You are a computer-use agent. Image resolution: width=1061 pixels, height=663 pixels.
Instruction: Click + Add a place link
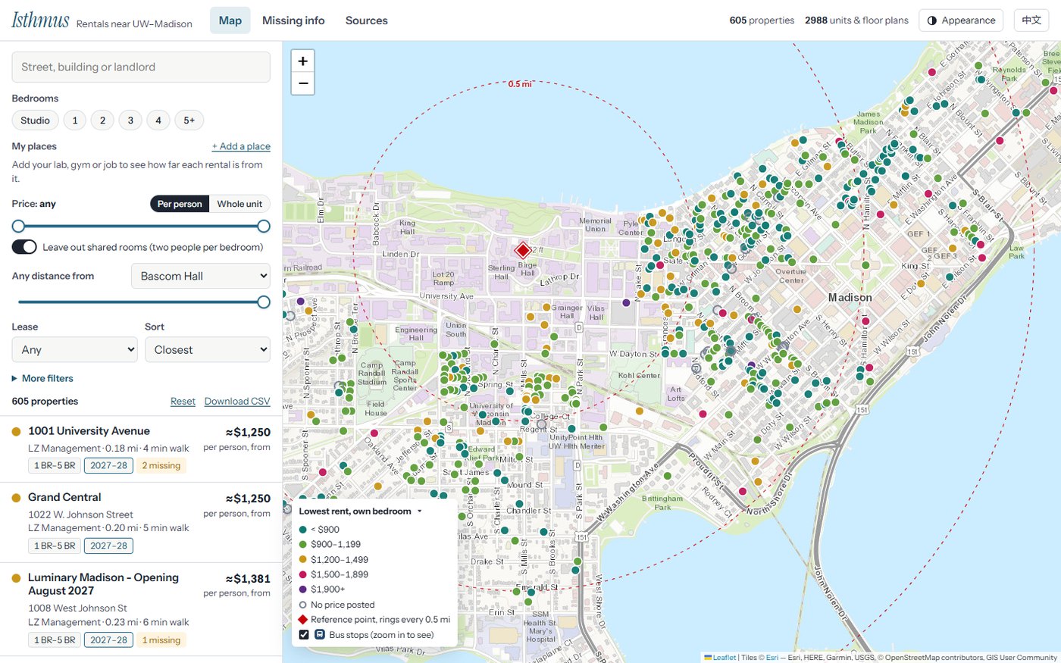pos(241,146)
